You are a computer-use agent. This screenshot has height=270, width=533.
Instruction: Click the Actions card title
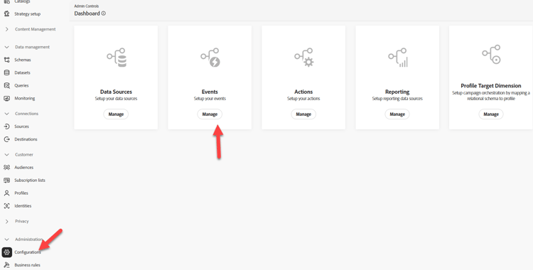(x=303, y=92)
